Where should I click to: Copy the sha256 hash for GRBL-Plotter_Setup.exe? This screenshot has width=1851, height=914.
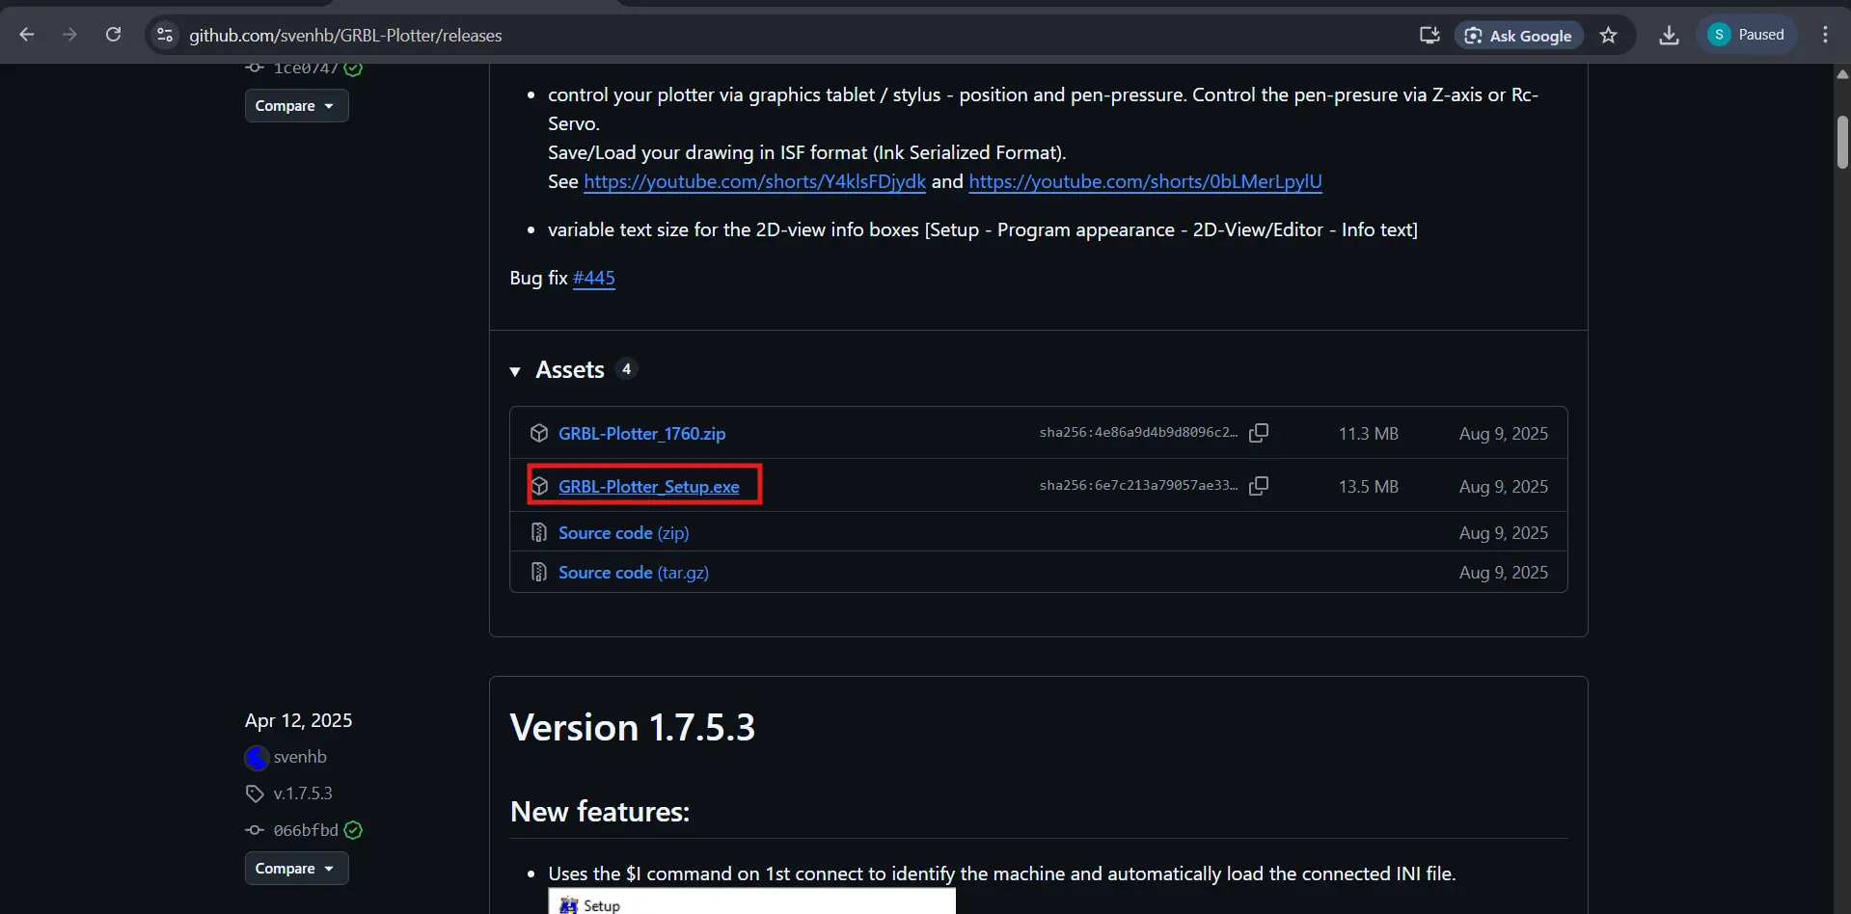1259,485
